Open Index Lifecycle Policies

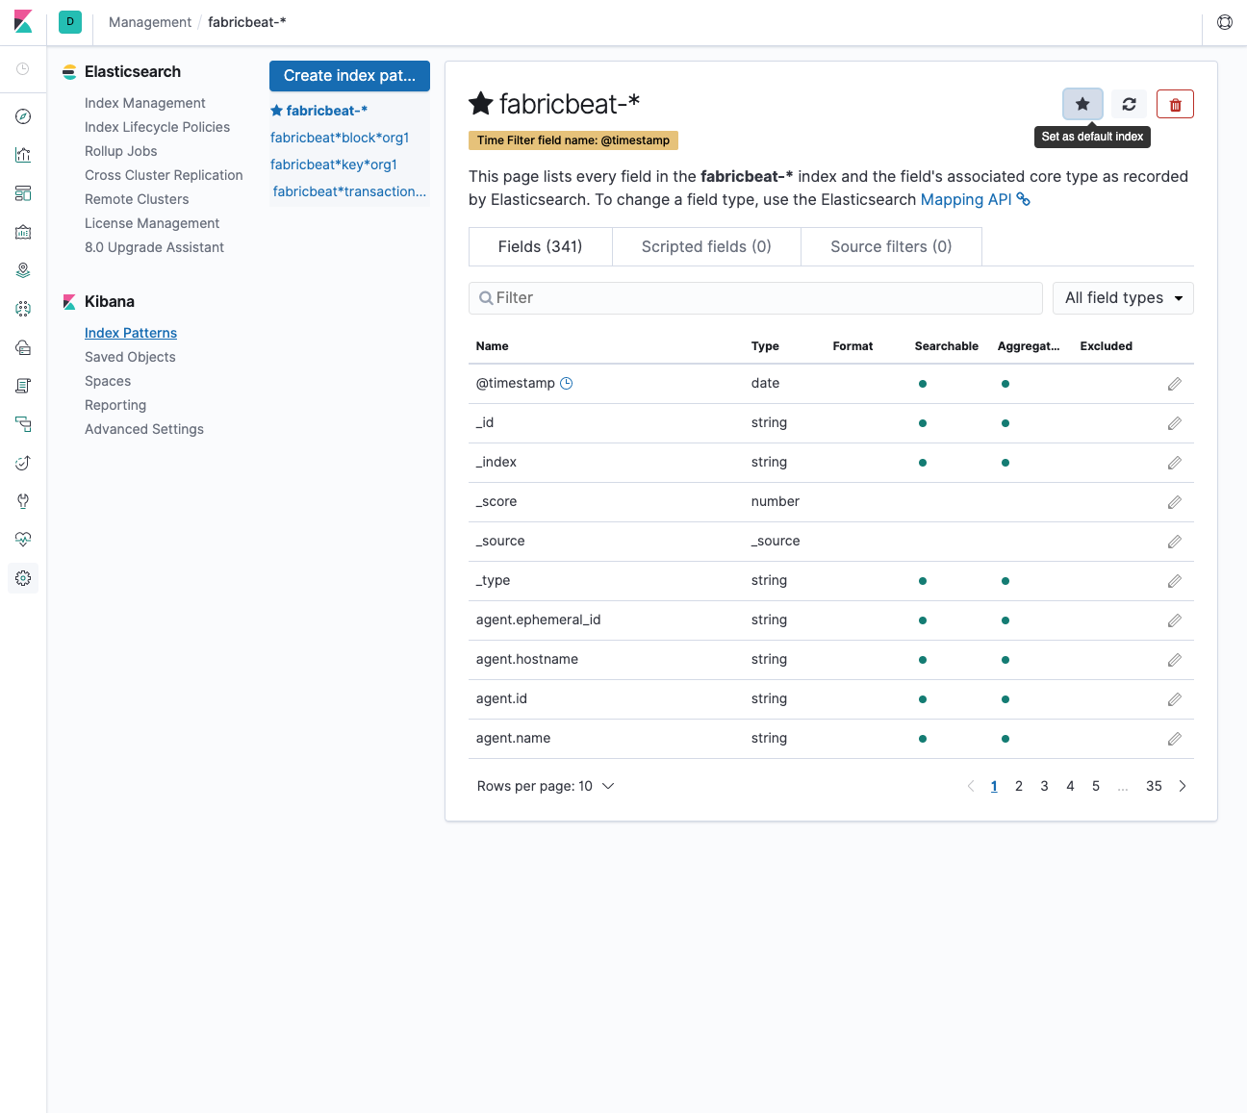pos(157,127)
